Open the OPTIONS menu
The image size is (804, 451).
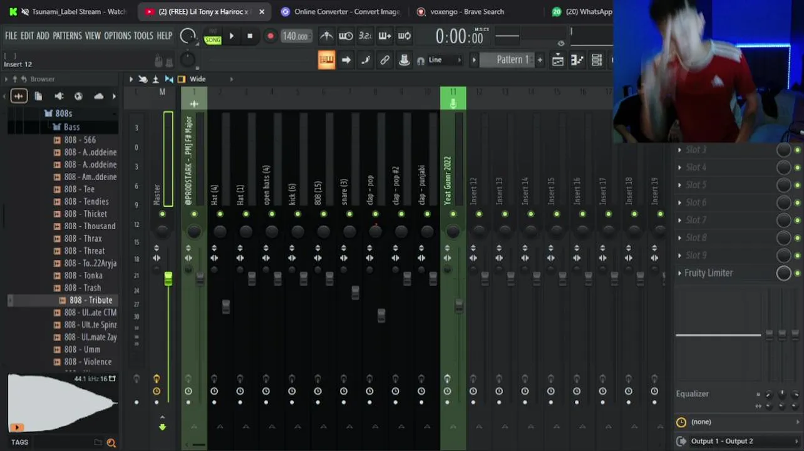[x=118, y=36]
